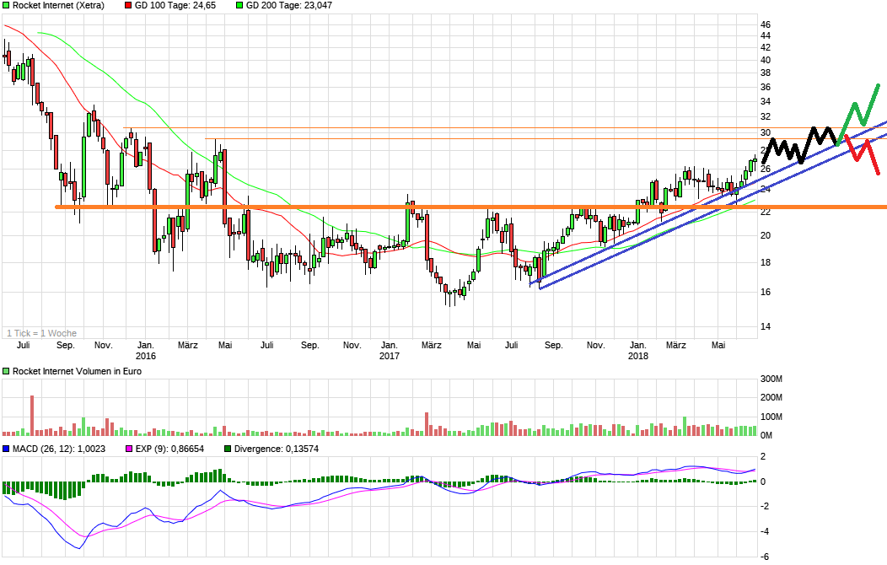This screenshot has height=565, width=887.
Task: Toggle visibility of the GD 200 moving average
Action: 240,6
